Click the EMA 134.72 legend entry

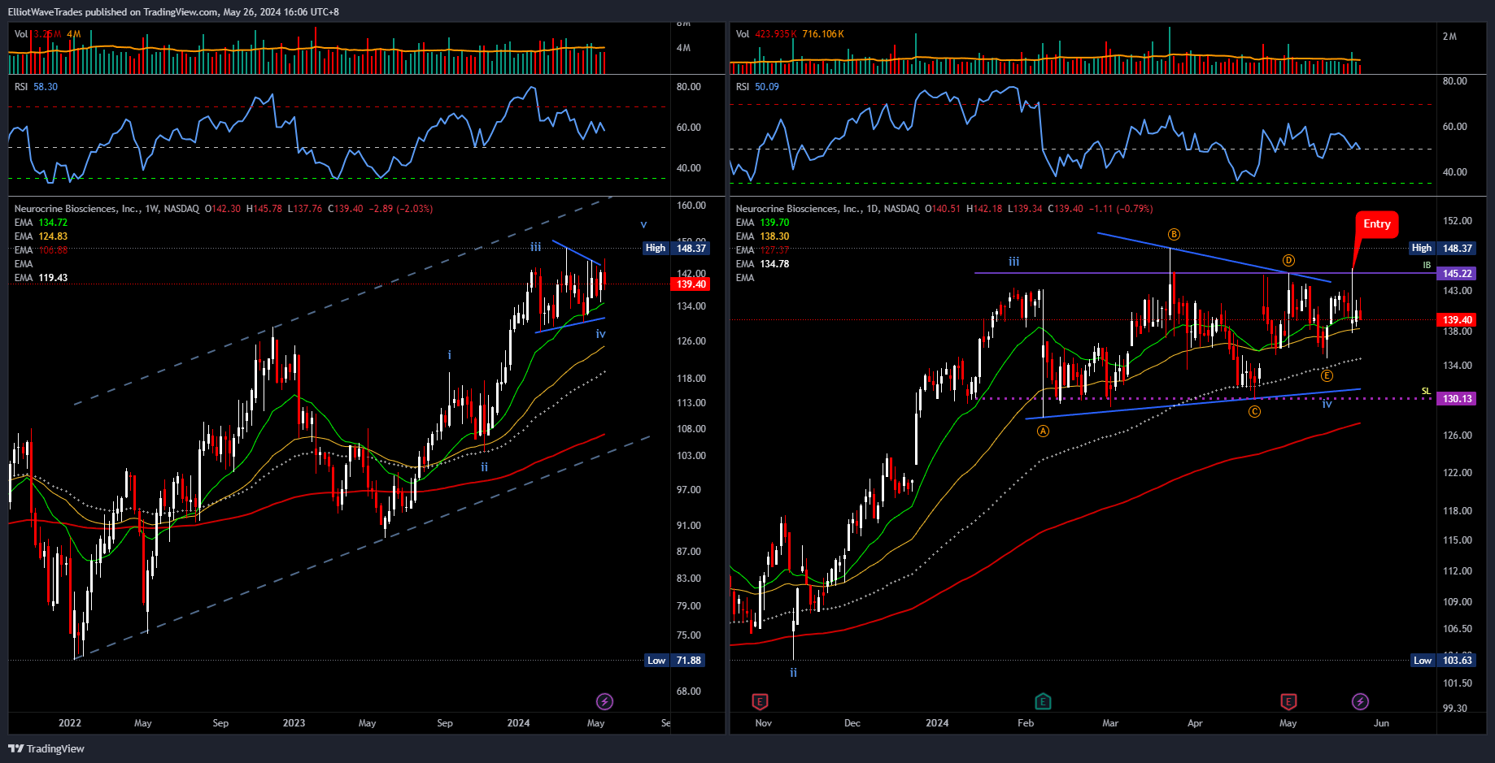point(41,223)
